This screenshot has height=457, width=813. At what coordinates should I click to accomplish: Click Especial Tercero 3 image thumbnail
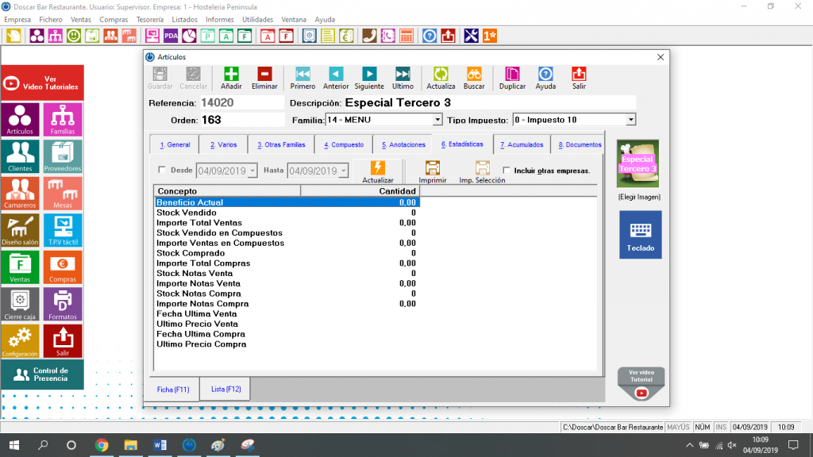[x=638, y=163]
